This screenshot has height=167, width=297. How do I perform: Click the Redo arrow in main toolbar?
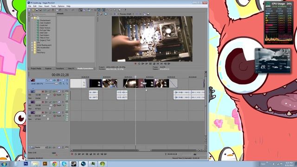pos(73,10)
